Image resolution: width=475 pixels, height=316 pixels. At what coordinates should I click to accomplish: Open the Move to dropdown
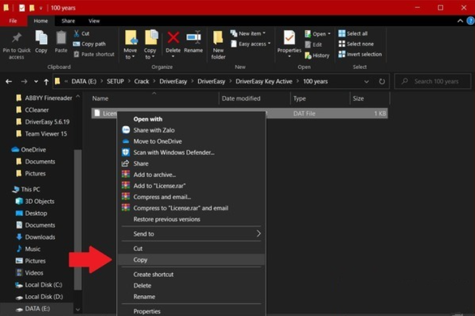pyautogui.click(x=130, y=54)
